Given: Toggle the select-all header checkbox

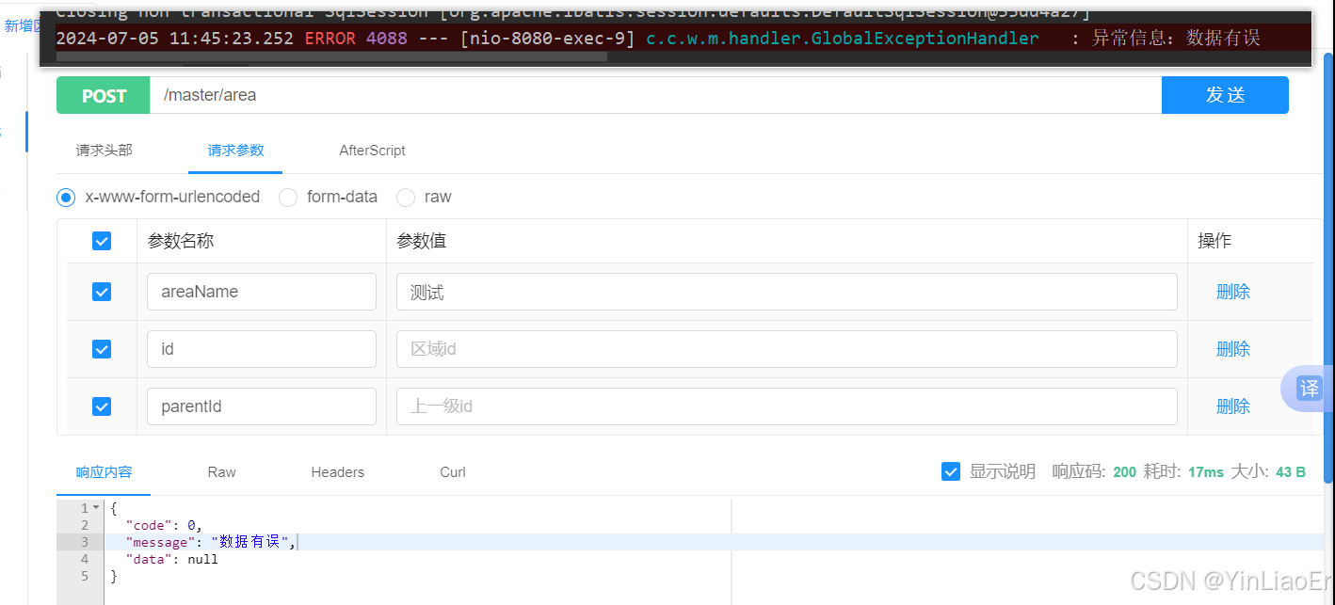Looking at the screenshot, I should [102, 241].
